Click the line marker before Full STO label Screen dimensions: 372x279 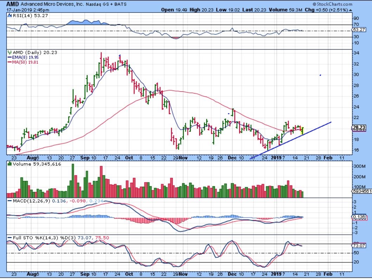[10, 238]
